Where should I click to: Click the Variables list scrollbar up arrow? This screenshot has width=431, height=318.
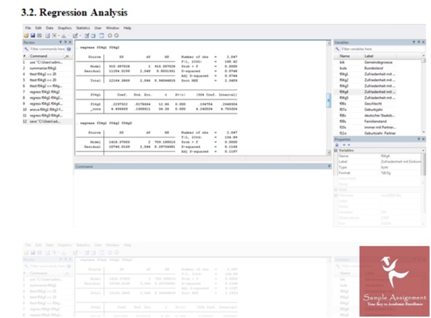(x=423, y=56)
